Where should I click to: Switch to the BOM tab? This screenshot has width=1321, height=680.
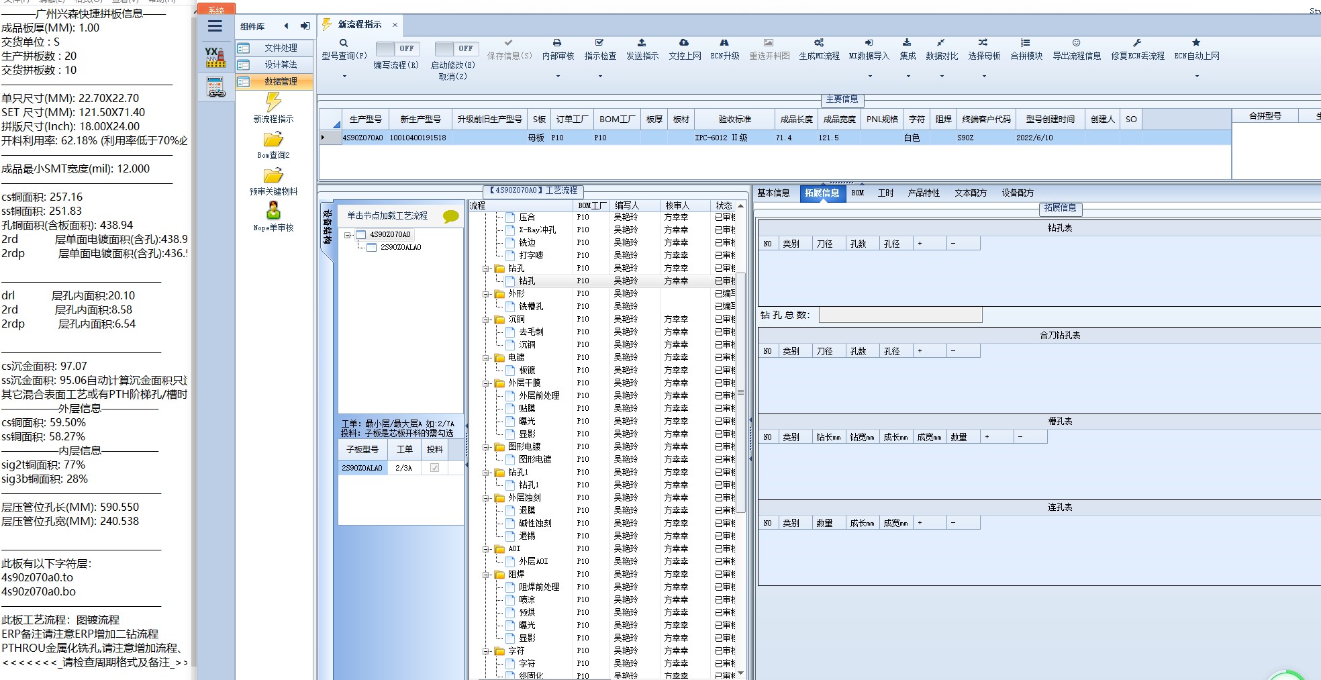click(x=858, y=193)
